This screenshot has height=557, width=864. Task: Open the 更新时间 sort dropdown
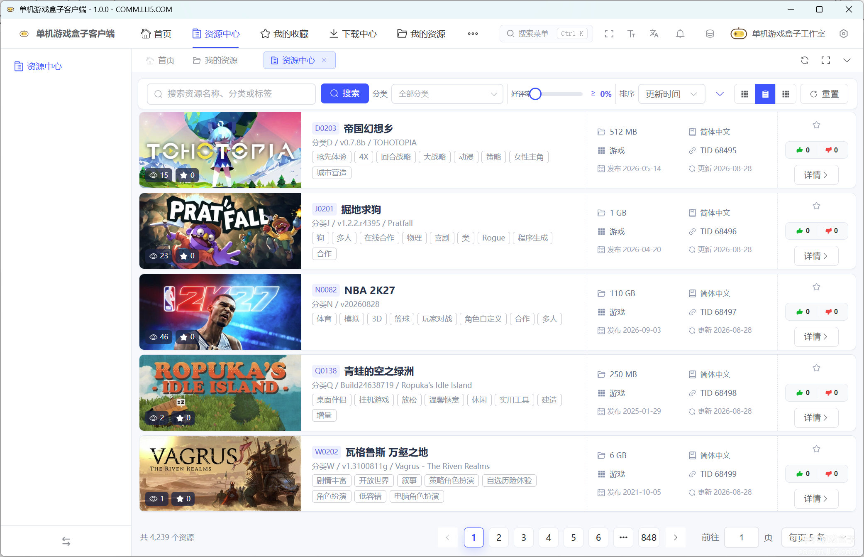coord(671,94)
